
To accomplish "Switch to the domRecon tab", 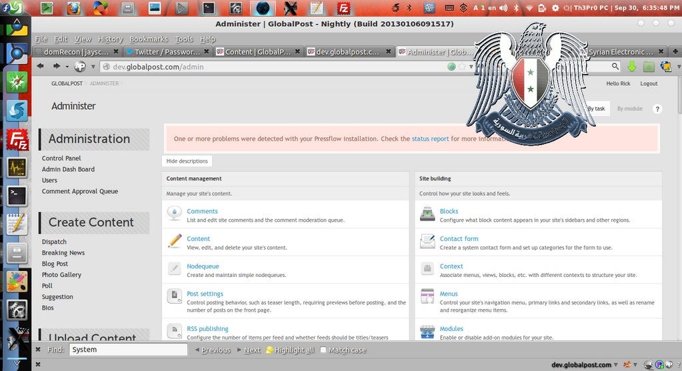I will pos(77,52).
